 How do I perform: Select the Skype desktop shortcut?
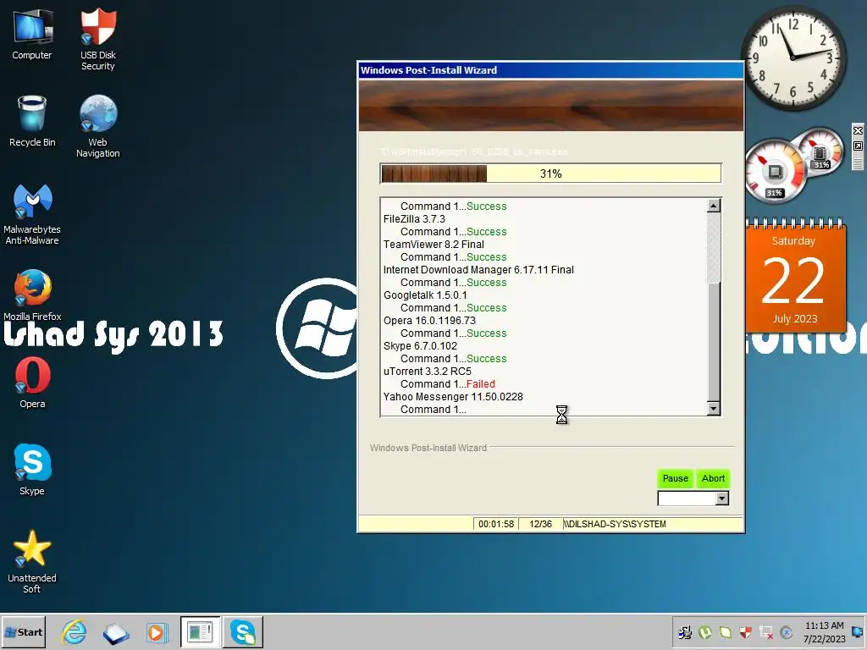(x=32, y=469)
